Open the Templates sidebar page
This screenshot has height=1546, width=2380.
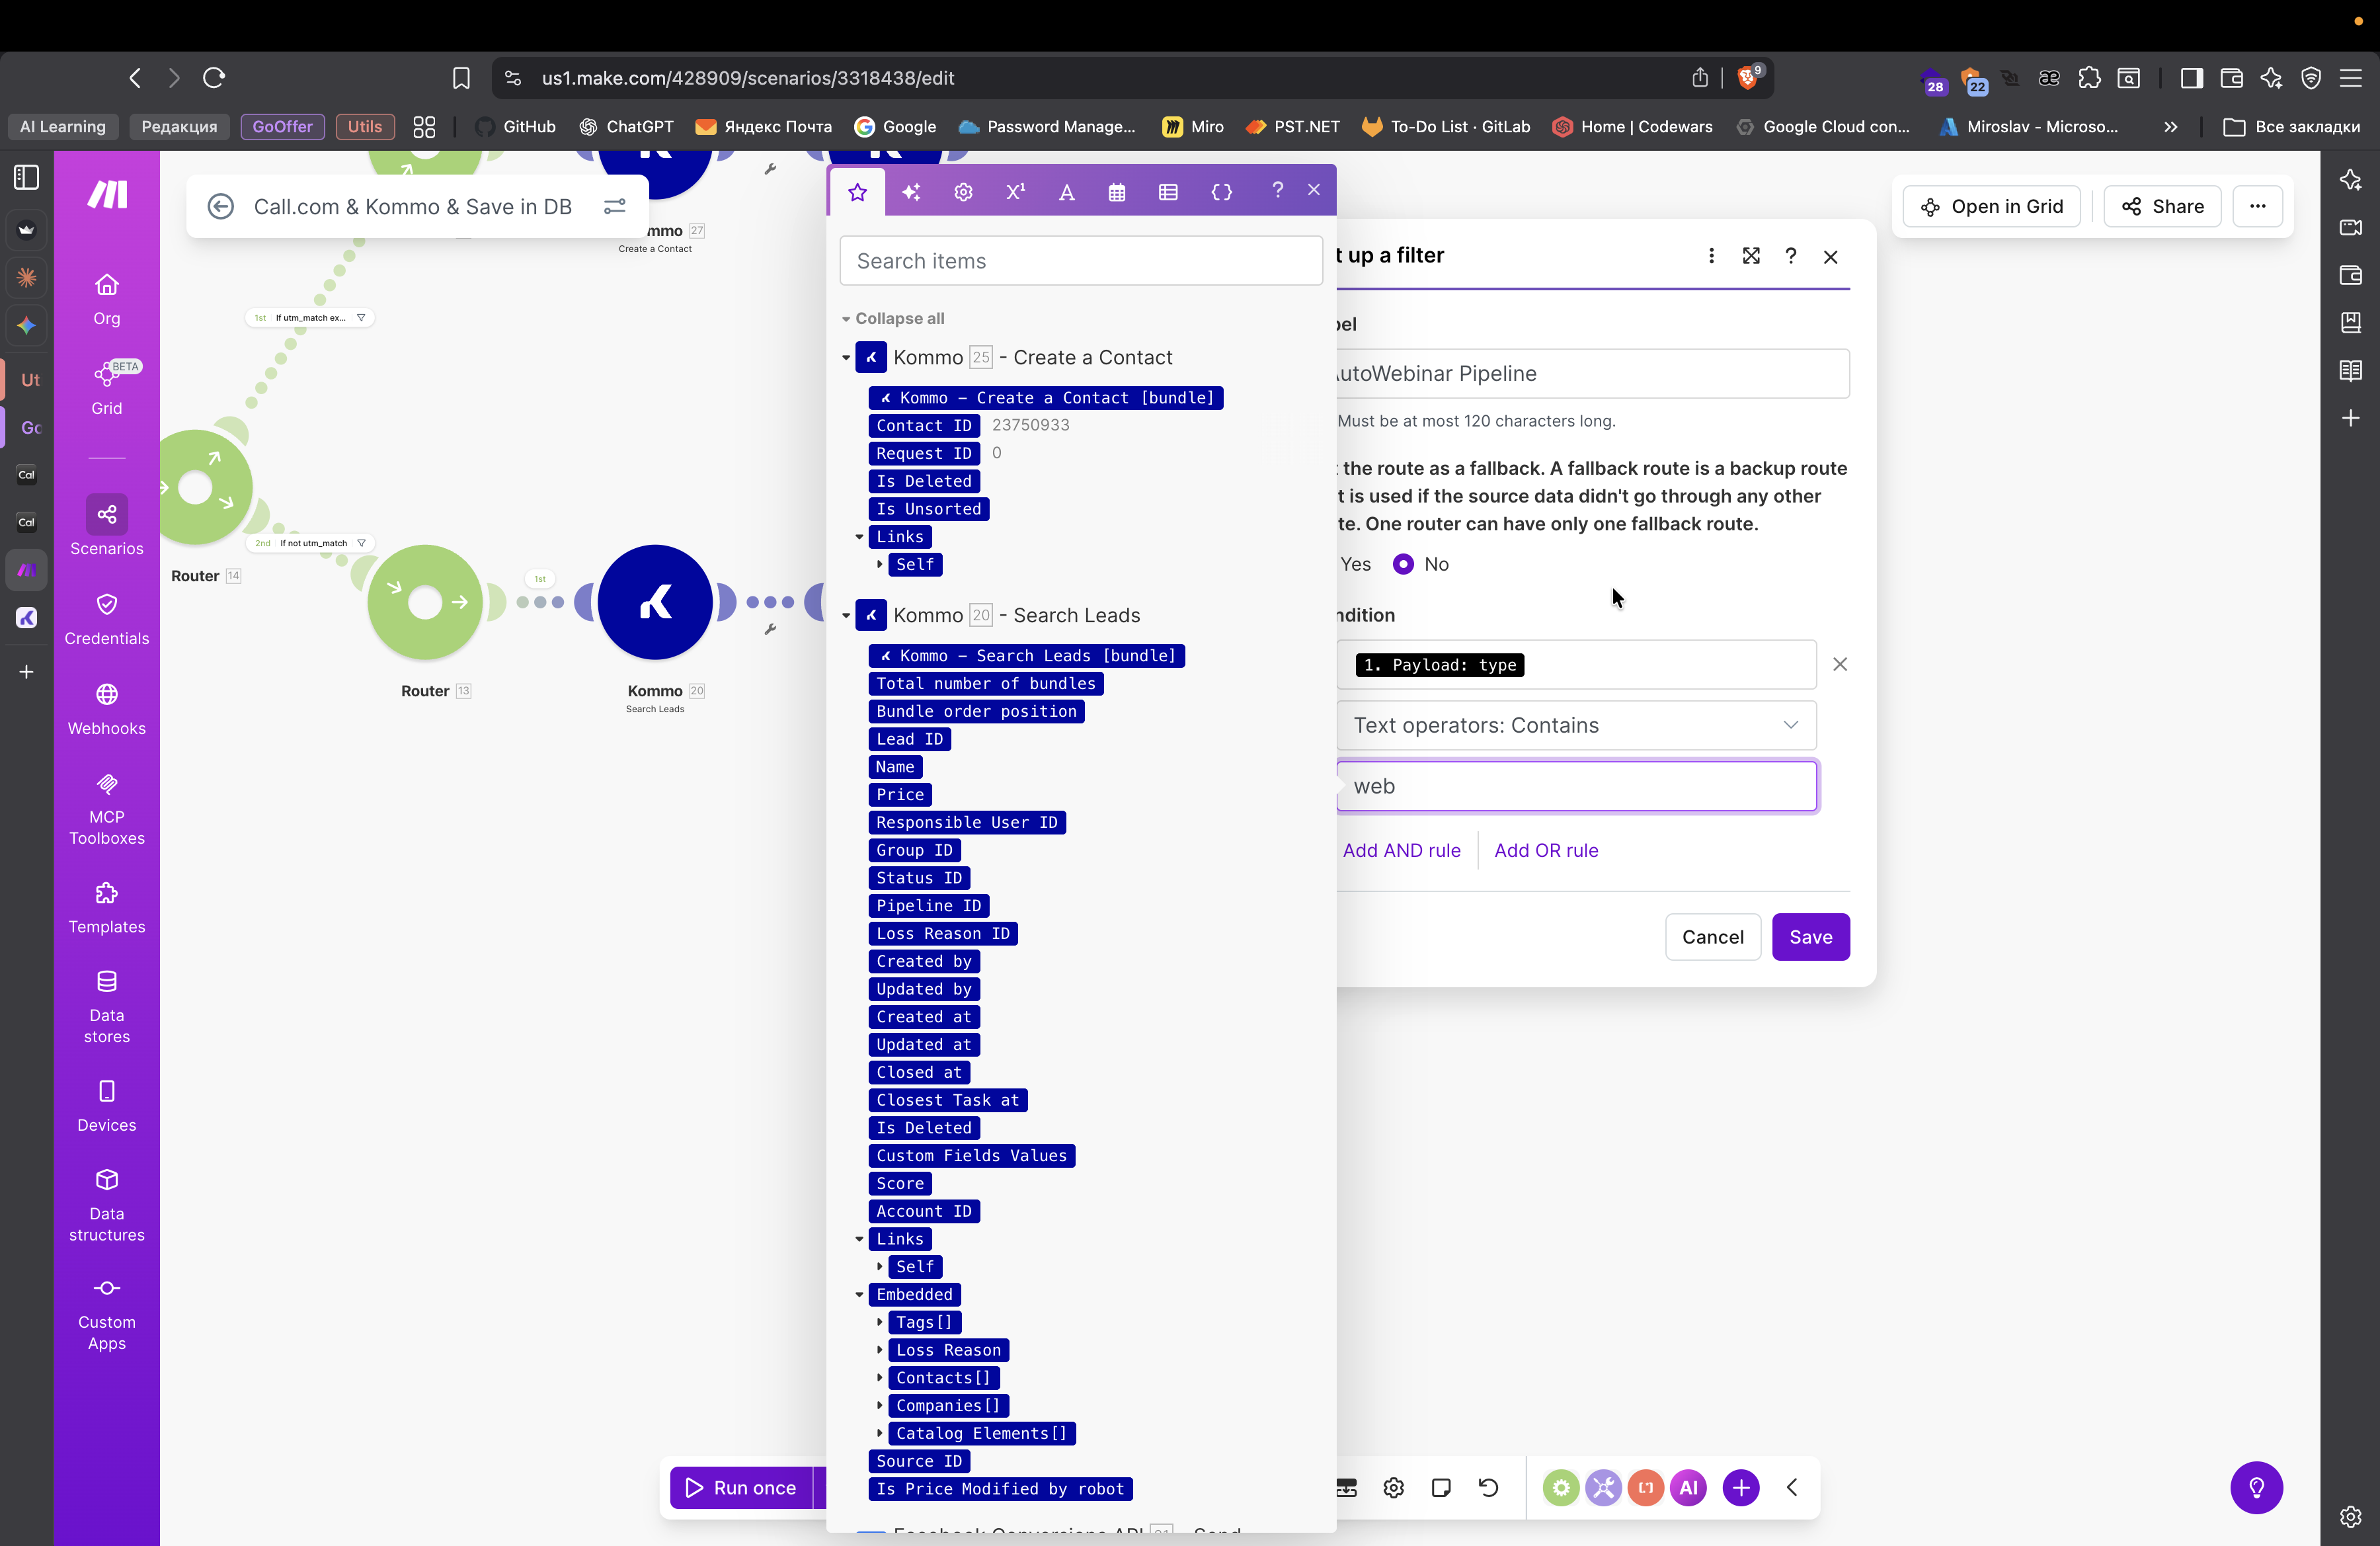tap(106, 908)
